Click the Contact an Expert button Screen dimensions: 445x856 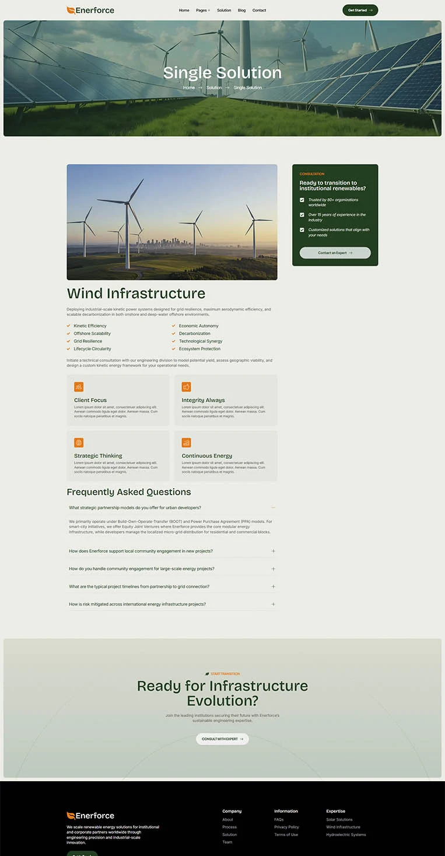(335, 253)
